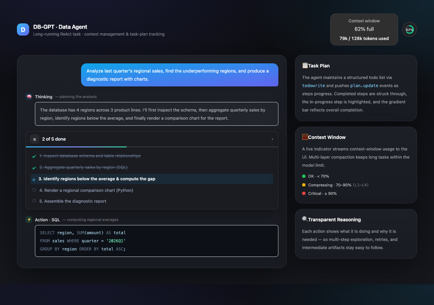Click the '2 of 5 done' header
Viewport: 434px width, 305px height.
coord(152,139)
